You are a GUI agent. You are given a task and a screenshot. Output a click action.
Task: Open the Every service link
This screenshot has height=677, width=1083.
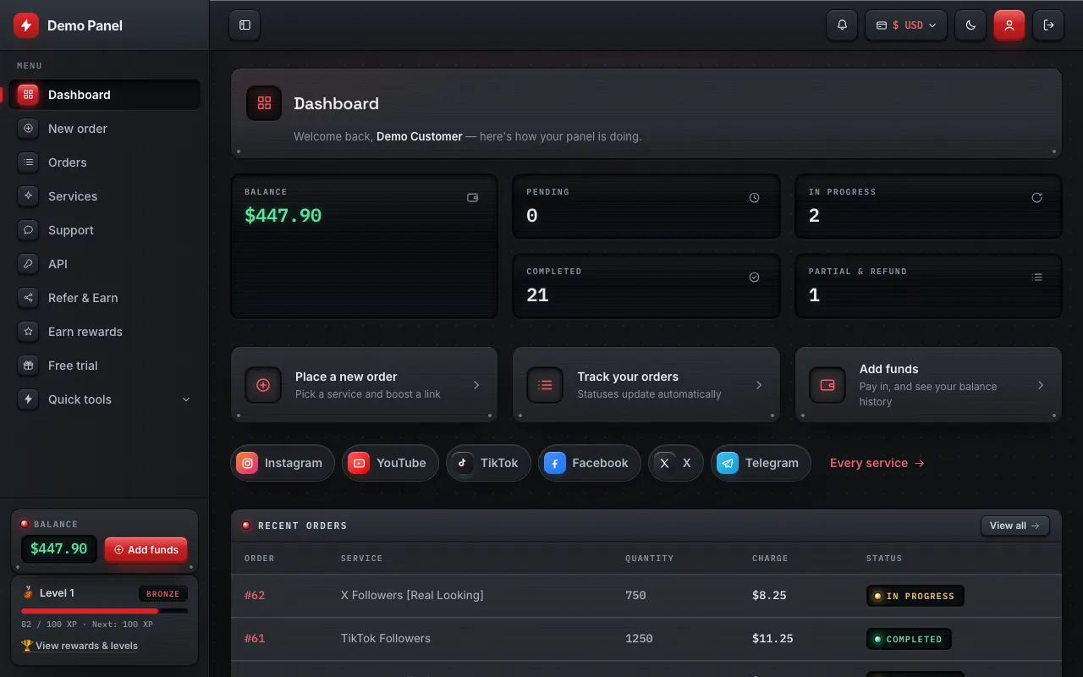coord(877,463)
